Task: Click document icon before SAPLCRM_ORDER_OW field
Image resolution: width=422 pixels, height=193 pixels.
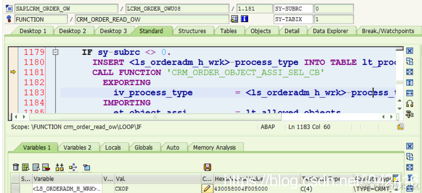Action: [9, 8]
